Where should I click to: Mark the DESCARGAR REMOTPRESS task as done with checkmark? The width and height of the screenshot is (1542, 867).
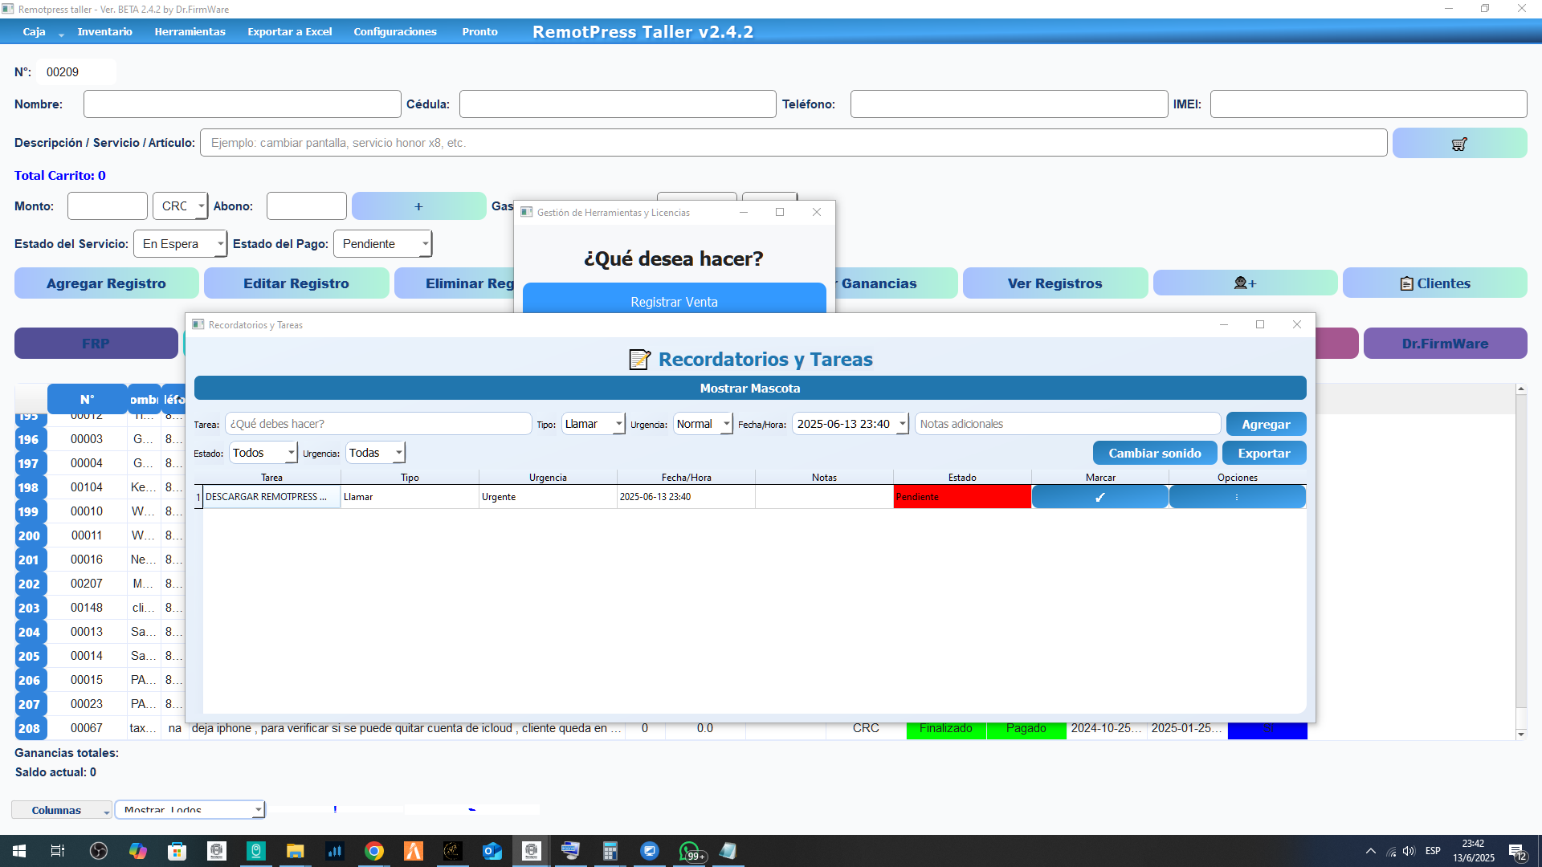coord(1099,497)
